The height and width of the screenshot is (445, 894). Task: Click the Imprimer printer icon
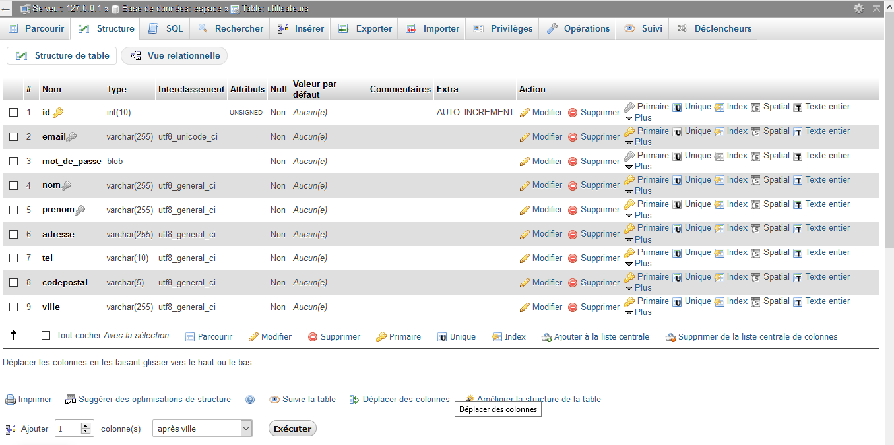(11, 400)
